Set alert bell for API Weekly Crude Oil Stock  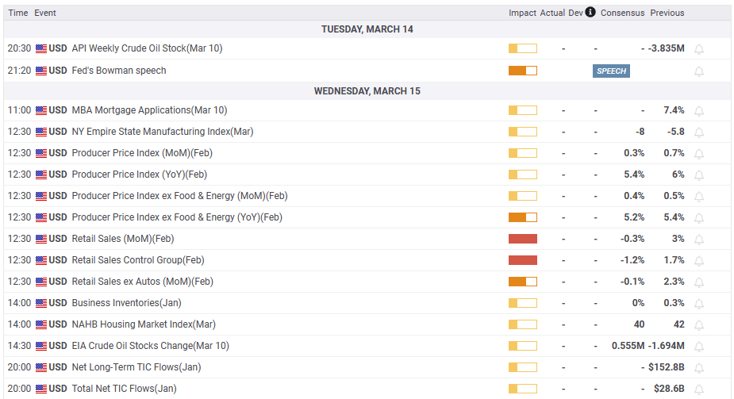[x=699, y=49]
